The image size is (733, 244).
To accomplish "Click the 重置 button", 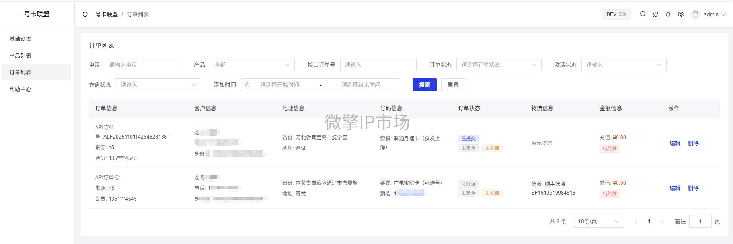I will click(x=453, y=85).
